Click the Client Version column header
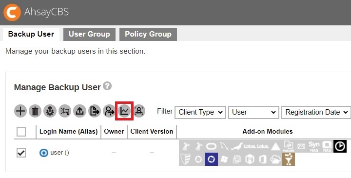The width and height of the screenshot is (351, 178). pos(152,132)
